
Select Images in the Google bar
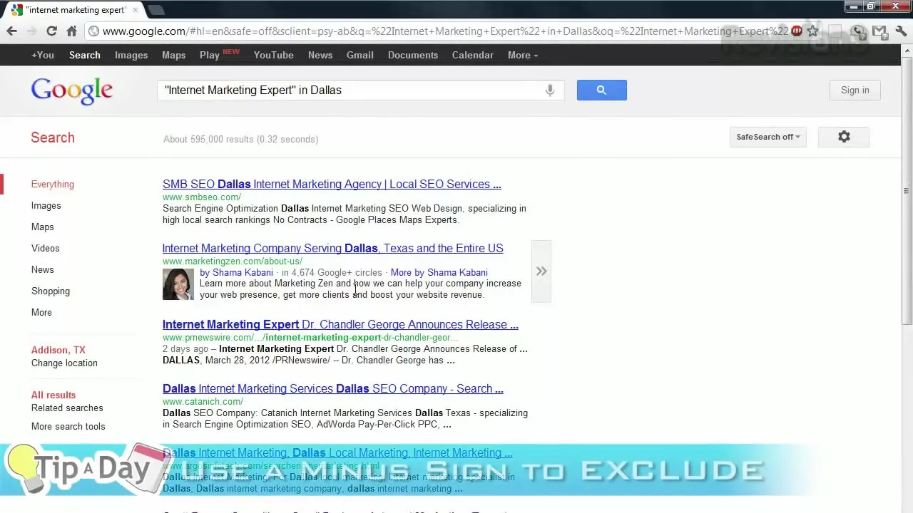point(131,55)
